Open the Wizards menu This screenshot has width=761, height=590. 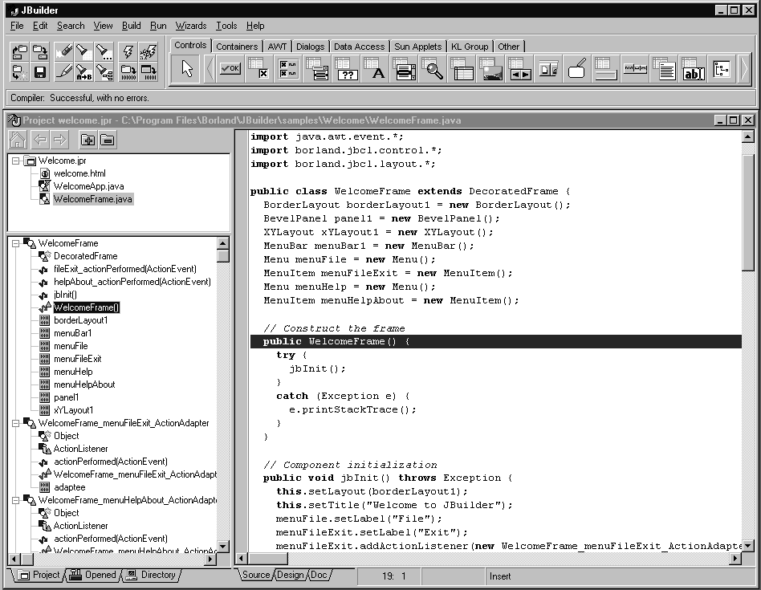pos(190,26)
